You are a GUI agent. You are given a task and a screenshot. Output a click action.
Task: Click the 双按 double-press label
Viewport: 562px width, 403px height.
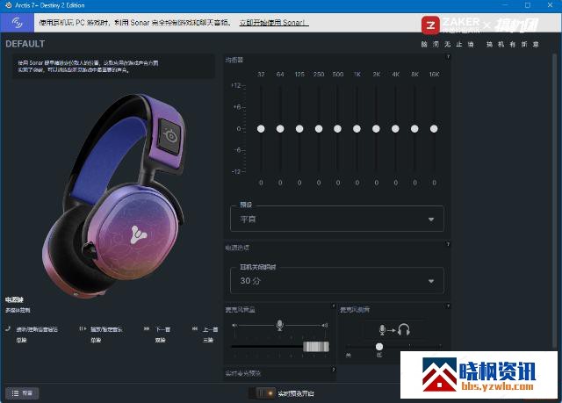[160, 340]
